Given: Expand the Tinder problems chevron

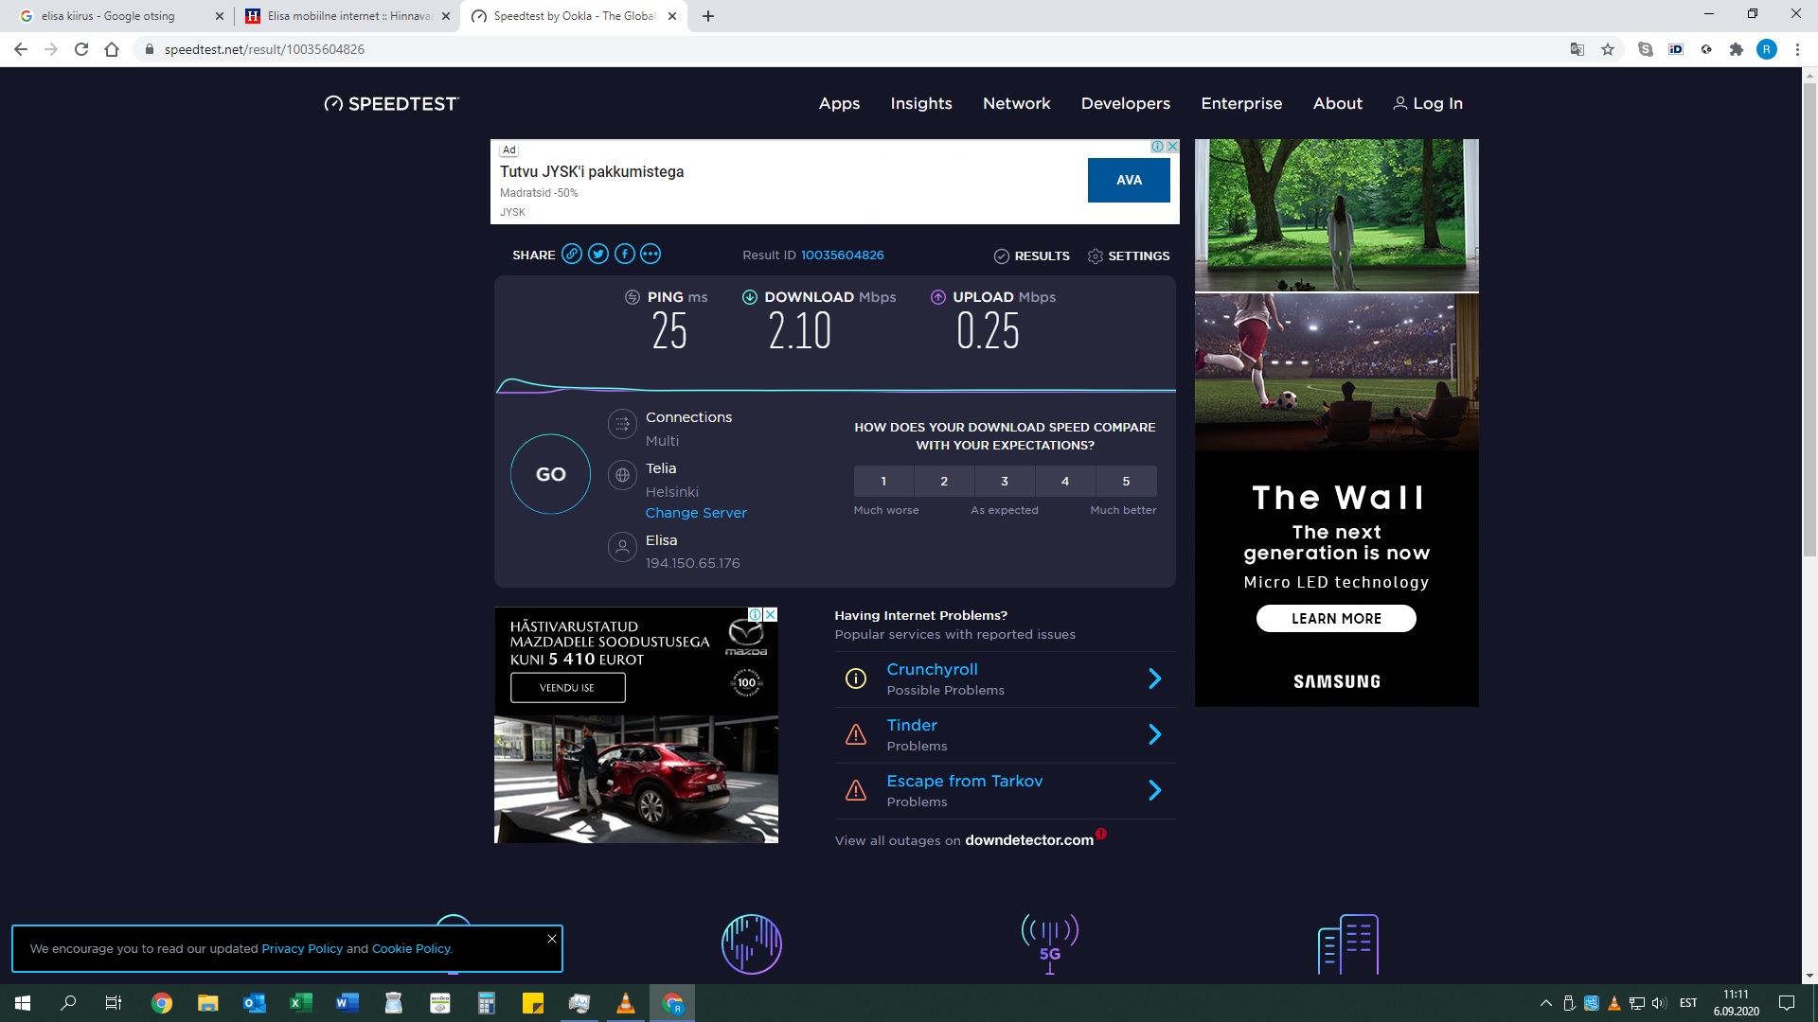Looking at the screenshot, I should tap(1154, 734).
